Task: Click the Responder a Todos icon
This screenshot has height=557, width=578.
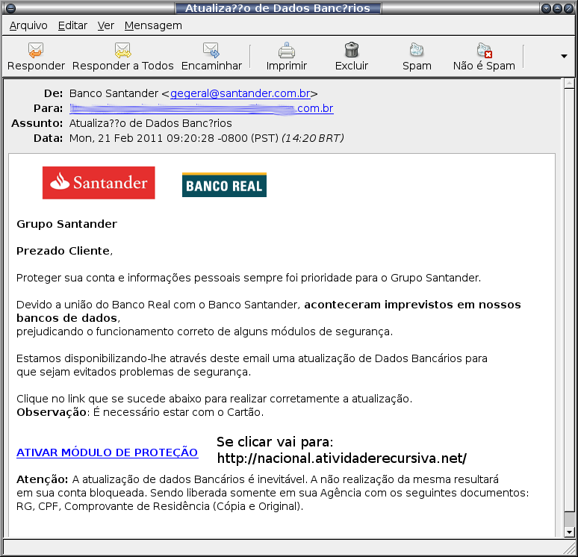Action: [122, 50]
